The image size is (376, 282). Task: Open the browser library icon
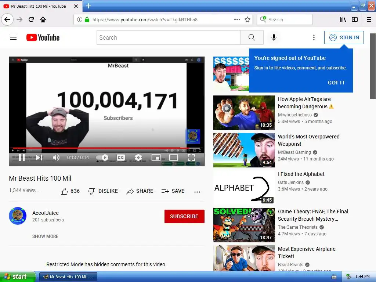[343, 19]
